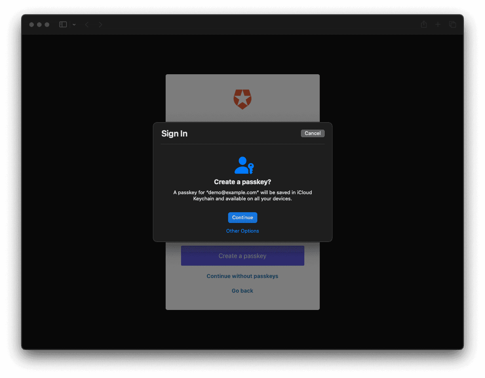
Task: Select Continue without passkeys
Action: point(242,276)
